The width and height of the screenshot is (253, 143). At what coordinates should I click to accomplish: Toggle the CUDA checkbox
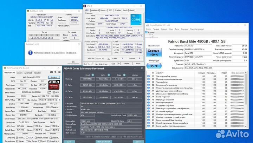(x=27, y=138)
